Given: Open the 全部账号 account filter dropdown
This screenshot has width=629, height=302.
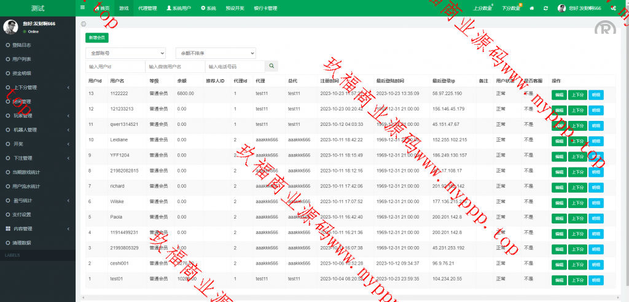Looking at the screenshot, I should point(125,53).
